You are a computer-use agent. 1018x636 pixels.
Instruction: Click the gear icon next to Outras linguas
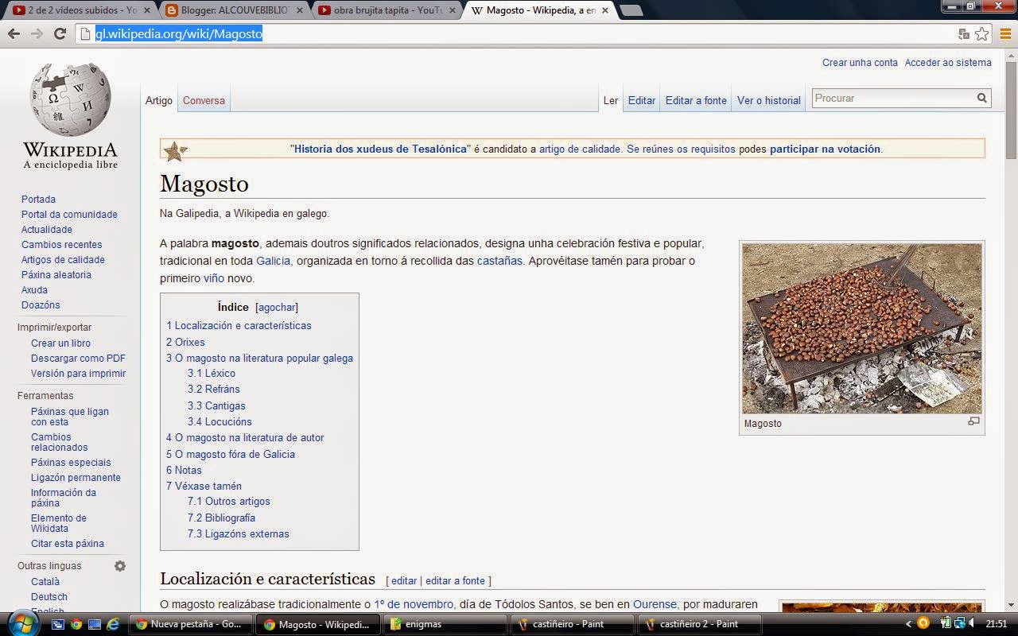tap(120, 566)
